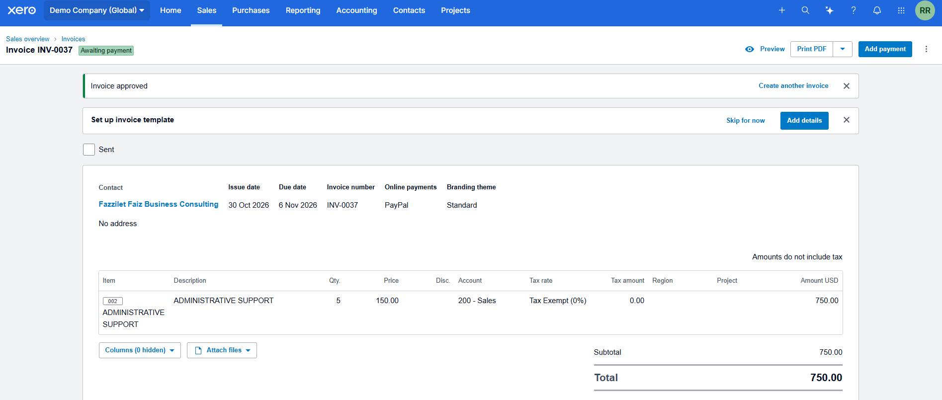942x400 pixels.
Task: Close the Set up invoice template banner
Action: point(847,120)
